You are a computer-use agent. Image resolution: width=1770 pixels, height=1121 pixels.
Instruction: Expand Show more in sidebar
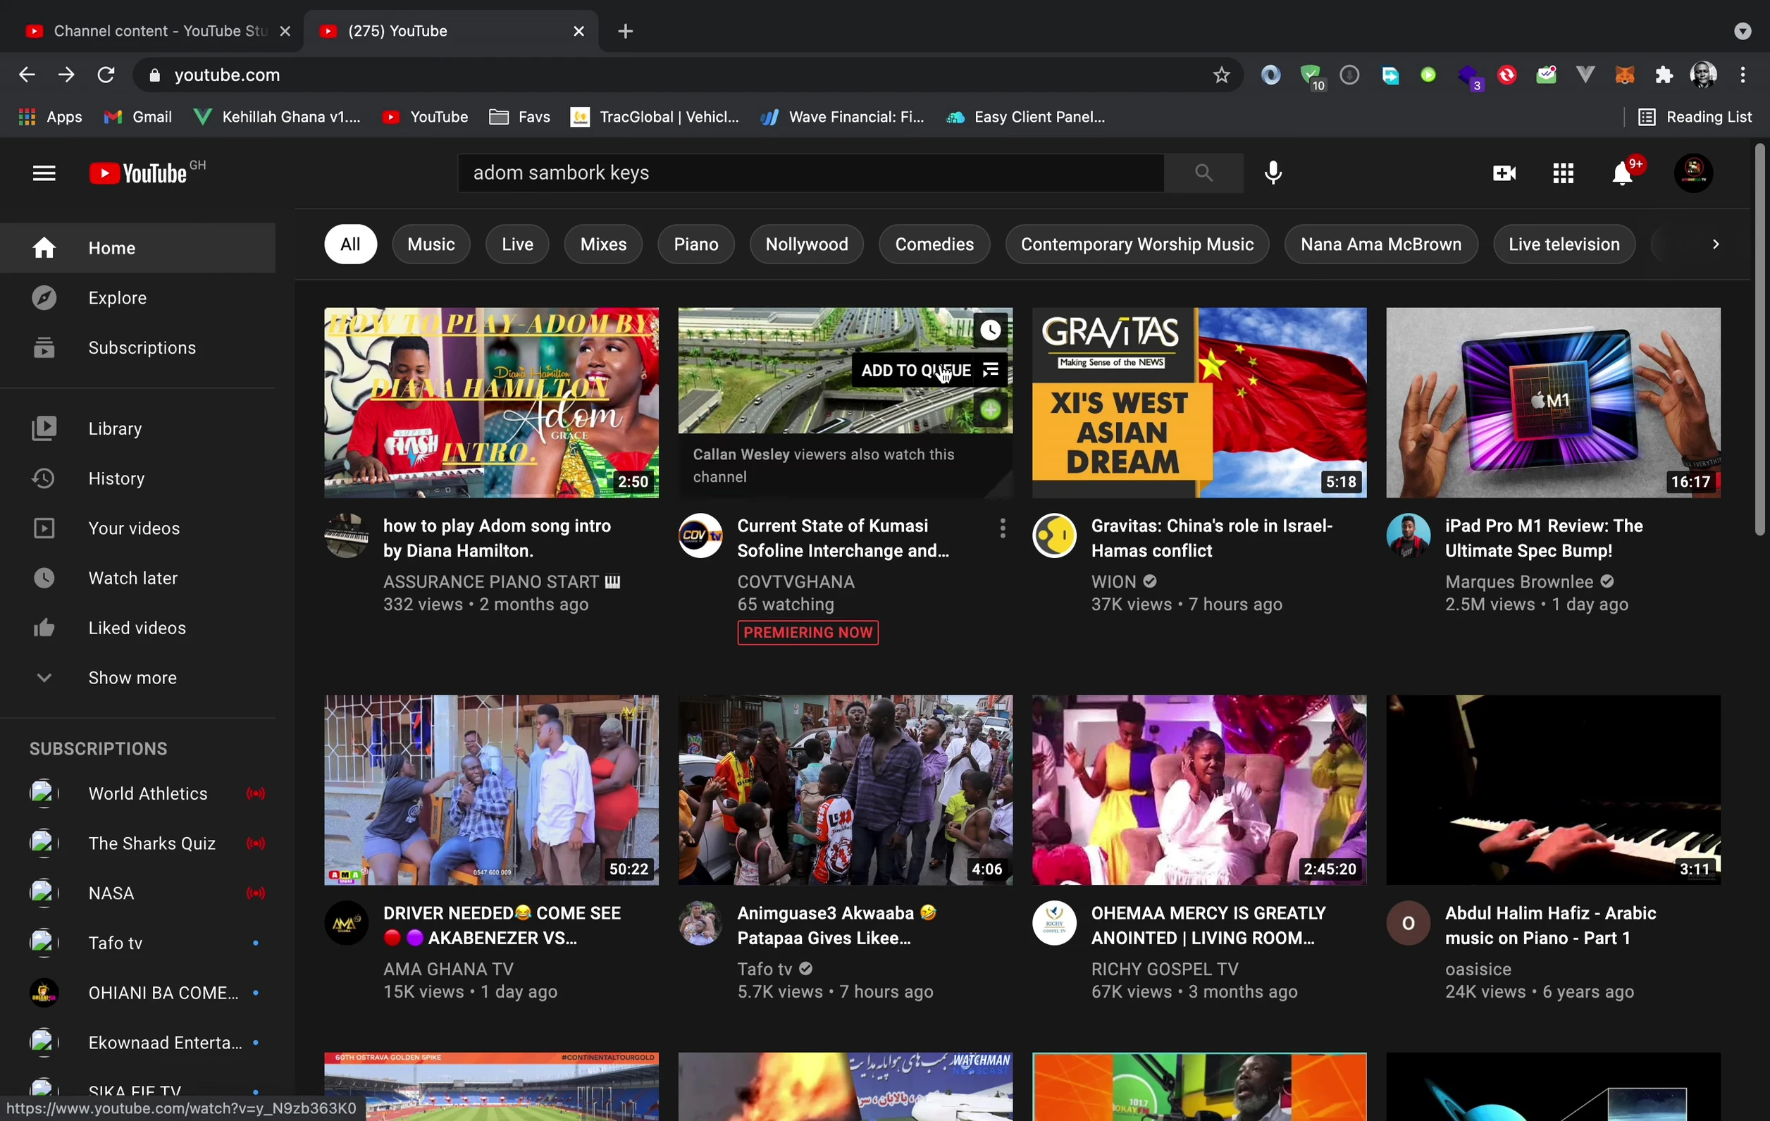[x=137, y=678]
